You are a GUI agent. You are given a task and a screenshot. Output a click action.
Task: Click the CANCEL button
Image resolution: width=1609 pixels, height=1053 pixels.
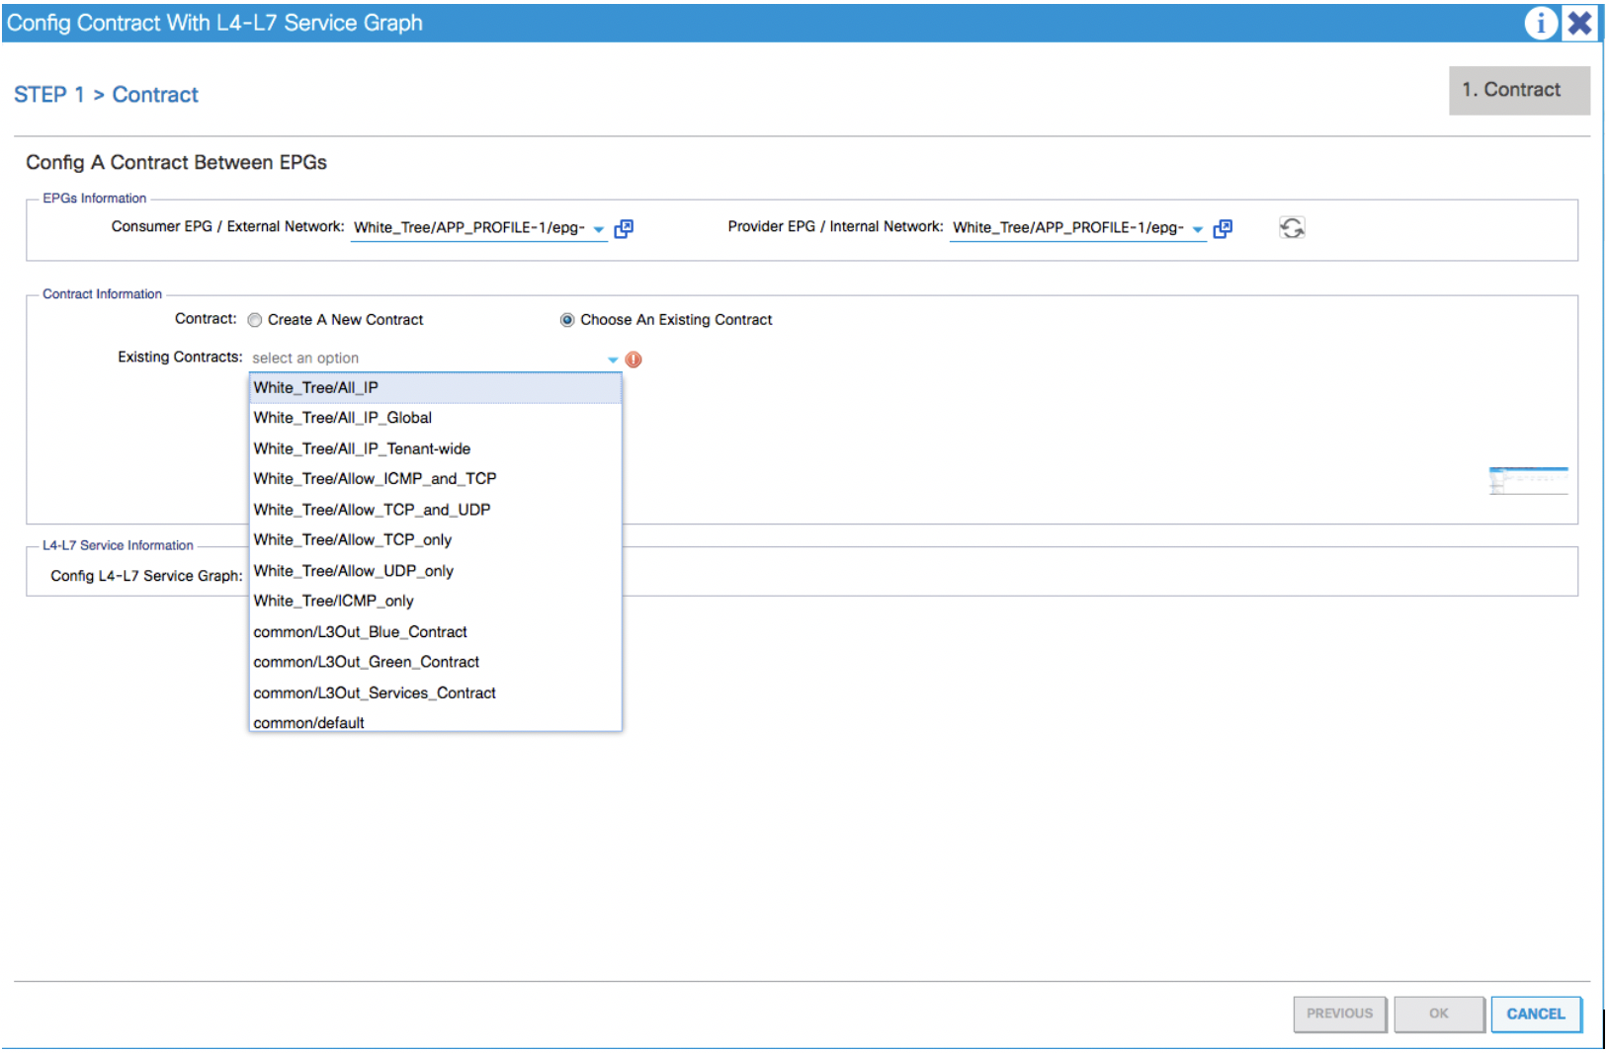click(1535, 1013)
